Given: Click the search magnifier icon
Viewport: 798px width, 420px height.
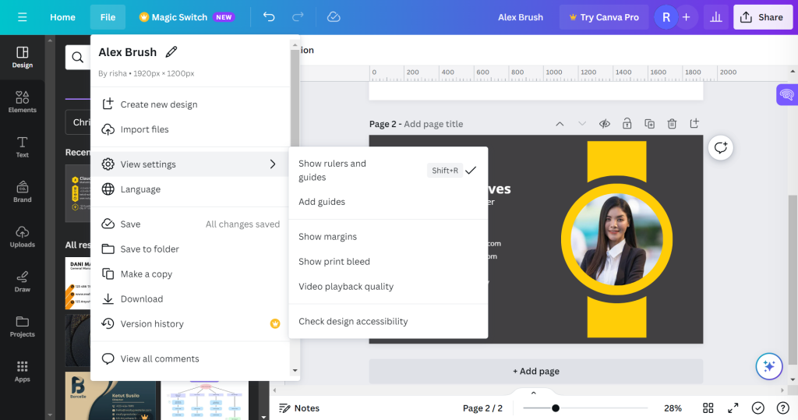Looking at the screenshot, I should click(77, 58).
